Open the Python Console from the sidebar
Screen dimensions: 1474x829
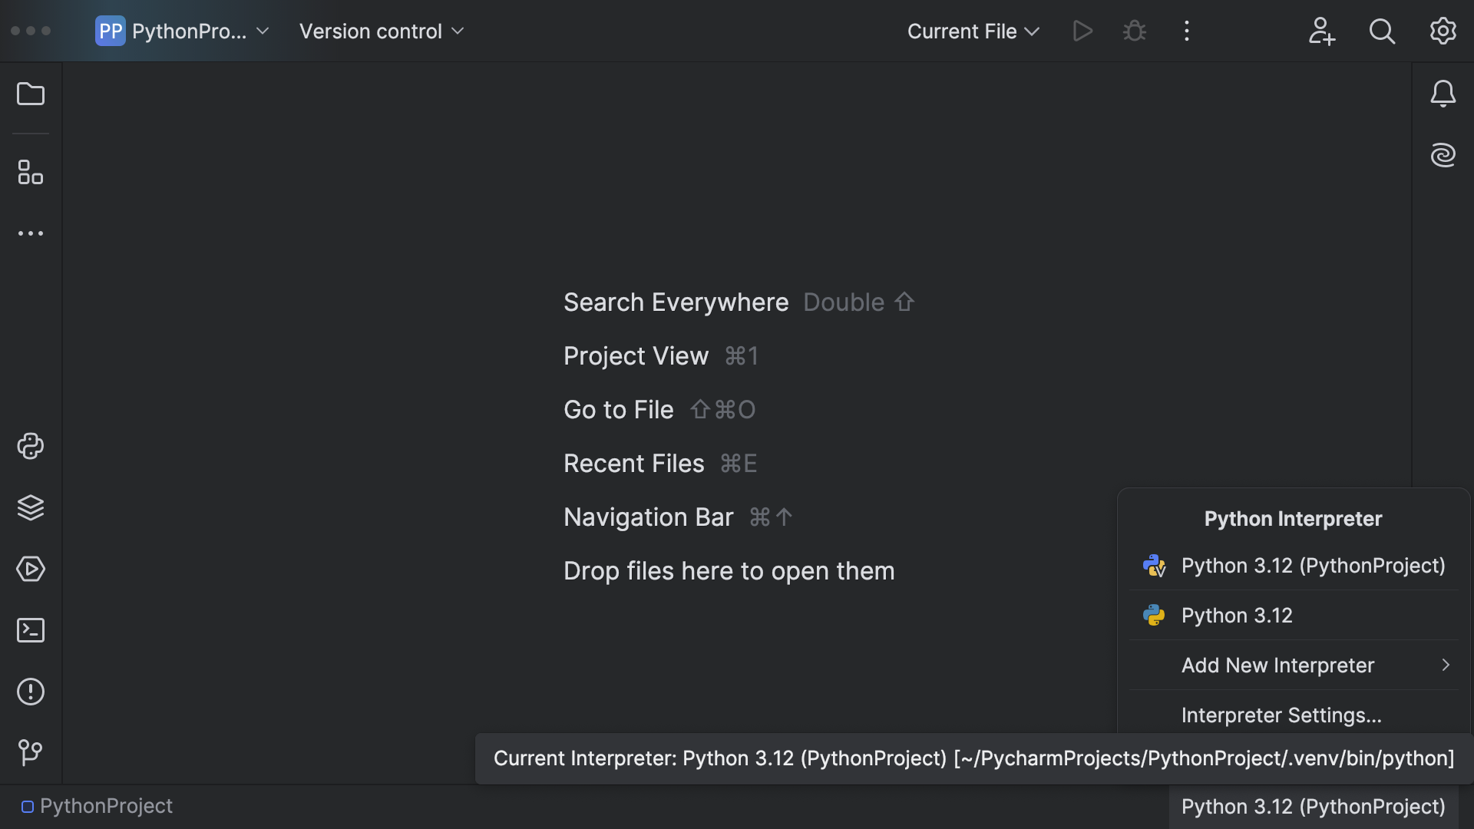[x=31, y=447]
